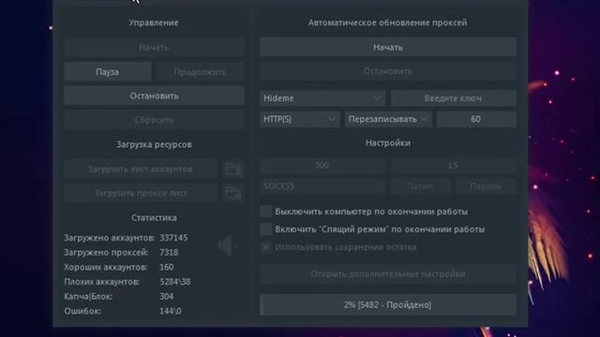
Task: Click good accounts value 160
Action: (167, 267)
